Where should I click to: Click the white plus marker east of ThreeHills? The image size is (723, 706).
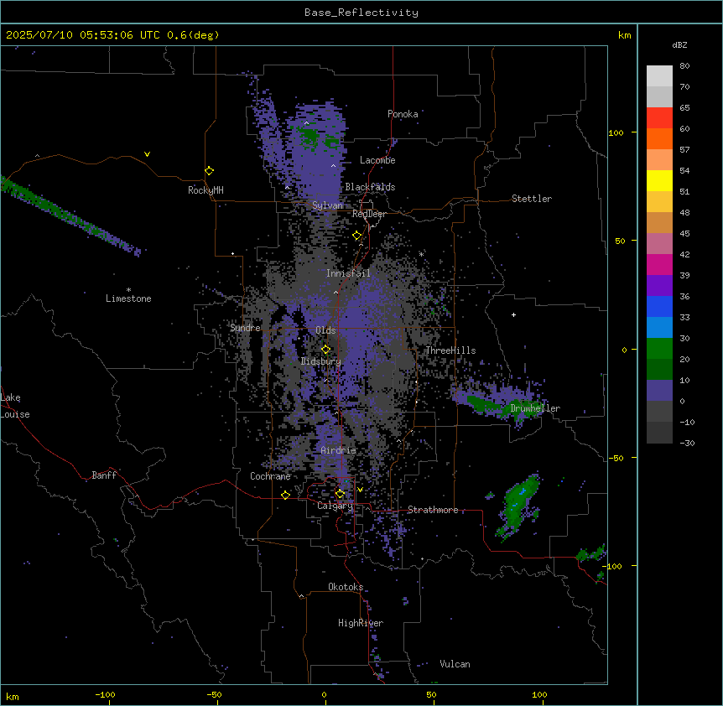click(x=513, y=314)
